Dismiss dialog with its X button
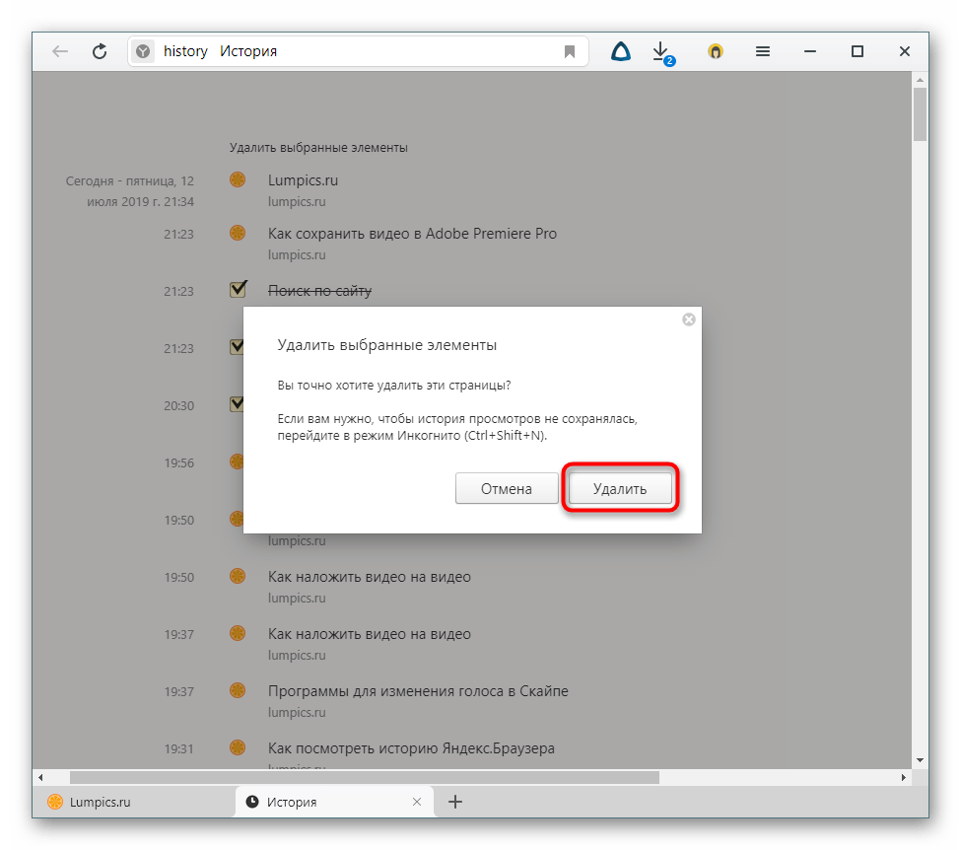 click(689, 319)
